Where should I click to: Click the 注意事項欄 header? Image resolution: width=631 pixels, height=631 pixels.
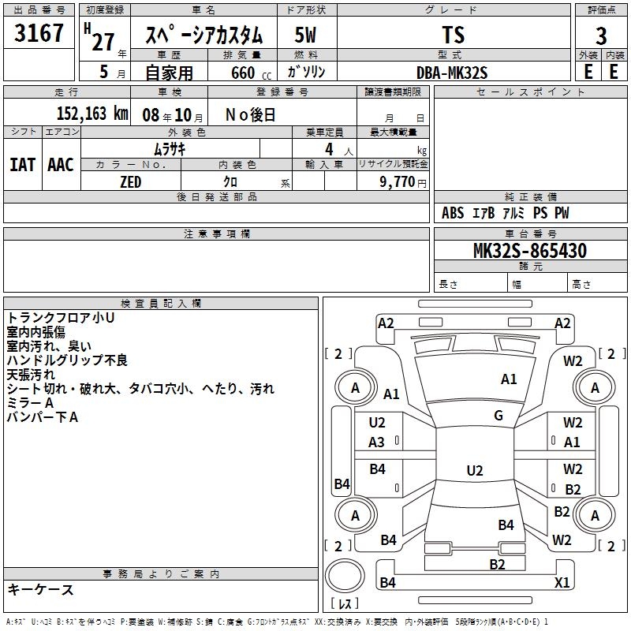tap(216, 234)
